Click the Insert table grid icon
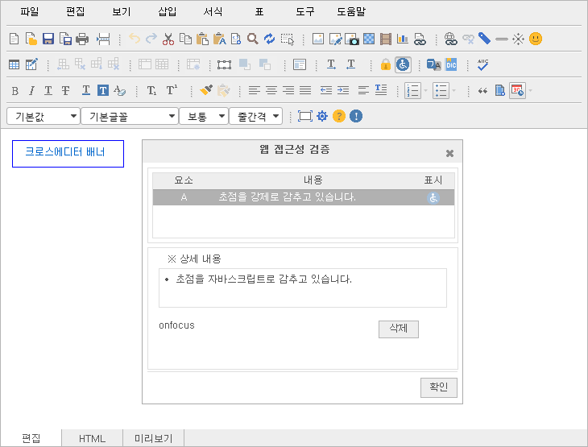 coord(14,64)
